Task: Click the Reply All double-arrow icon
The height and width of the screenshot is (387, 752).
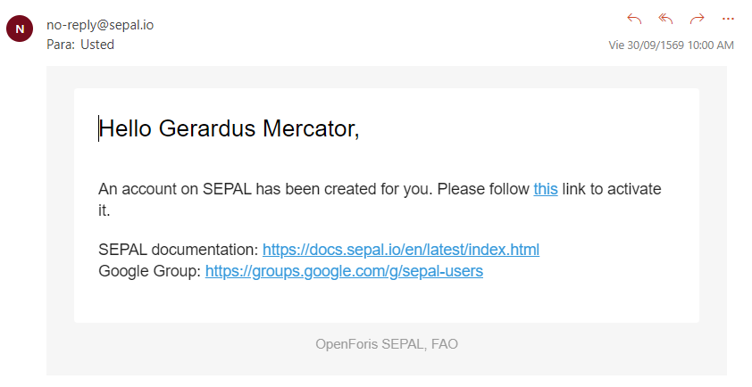Action: (665, 18)
